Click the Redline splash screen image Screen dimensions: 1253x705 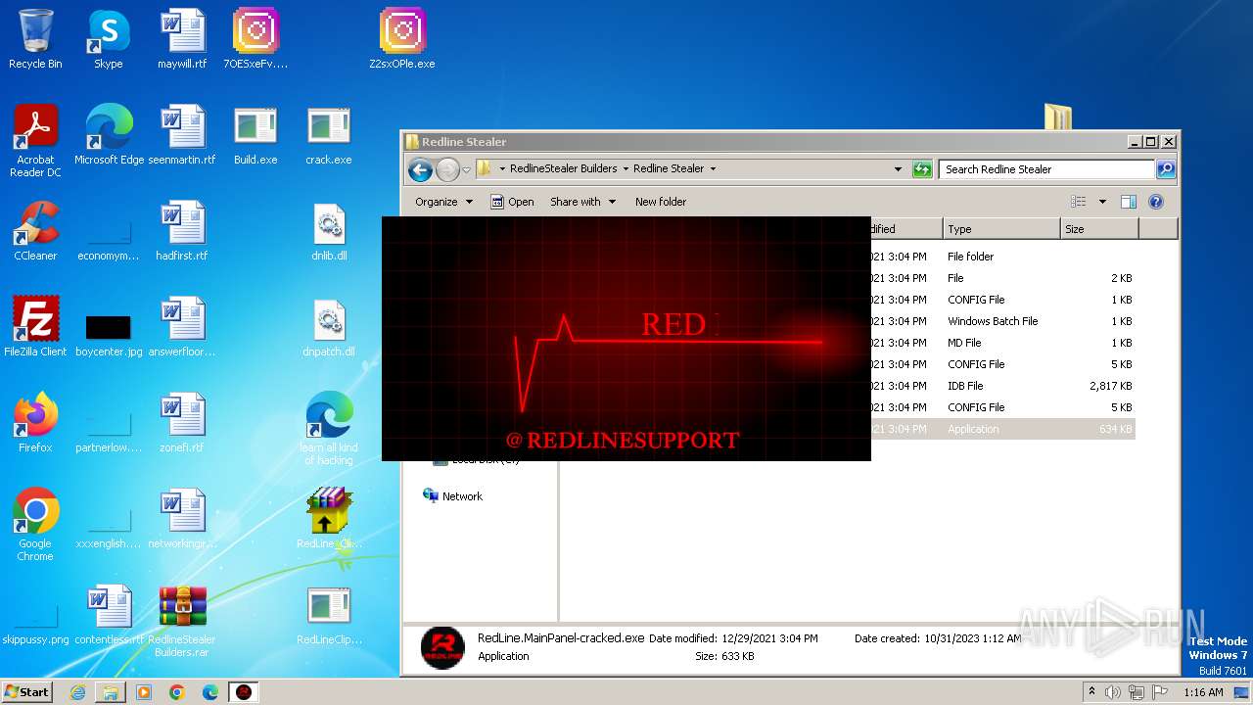(626, 338)
